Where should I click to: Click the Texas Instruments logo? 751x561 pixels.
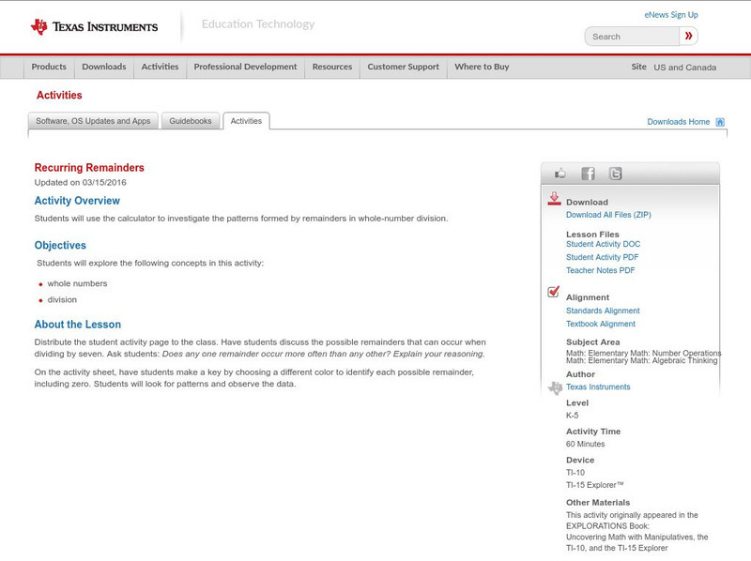pos(94,27)
